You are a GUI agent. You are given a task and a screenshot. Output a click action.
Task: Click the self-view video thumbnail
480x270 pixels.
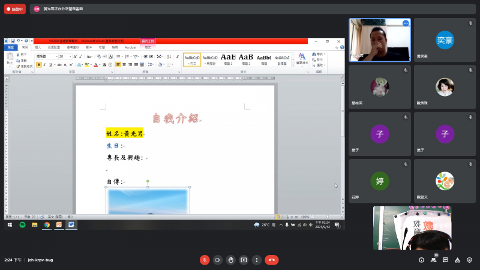pyautogui.click(x=412, y=228)
